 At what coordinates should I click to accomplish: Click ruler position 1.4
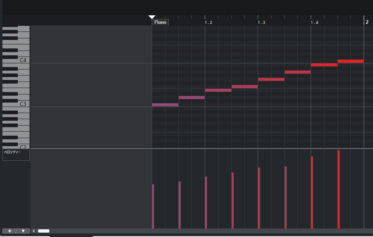click(x=314, y=23)
